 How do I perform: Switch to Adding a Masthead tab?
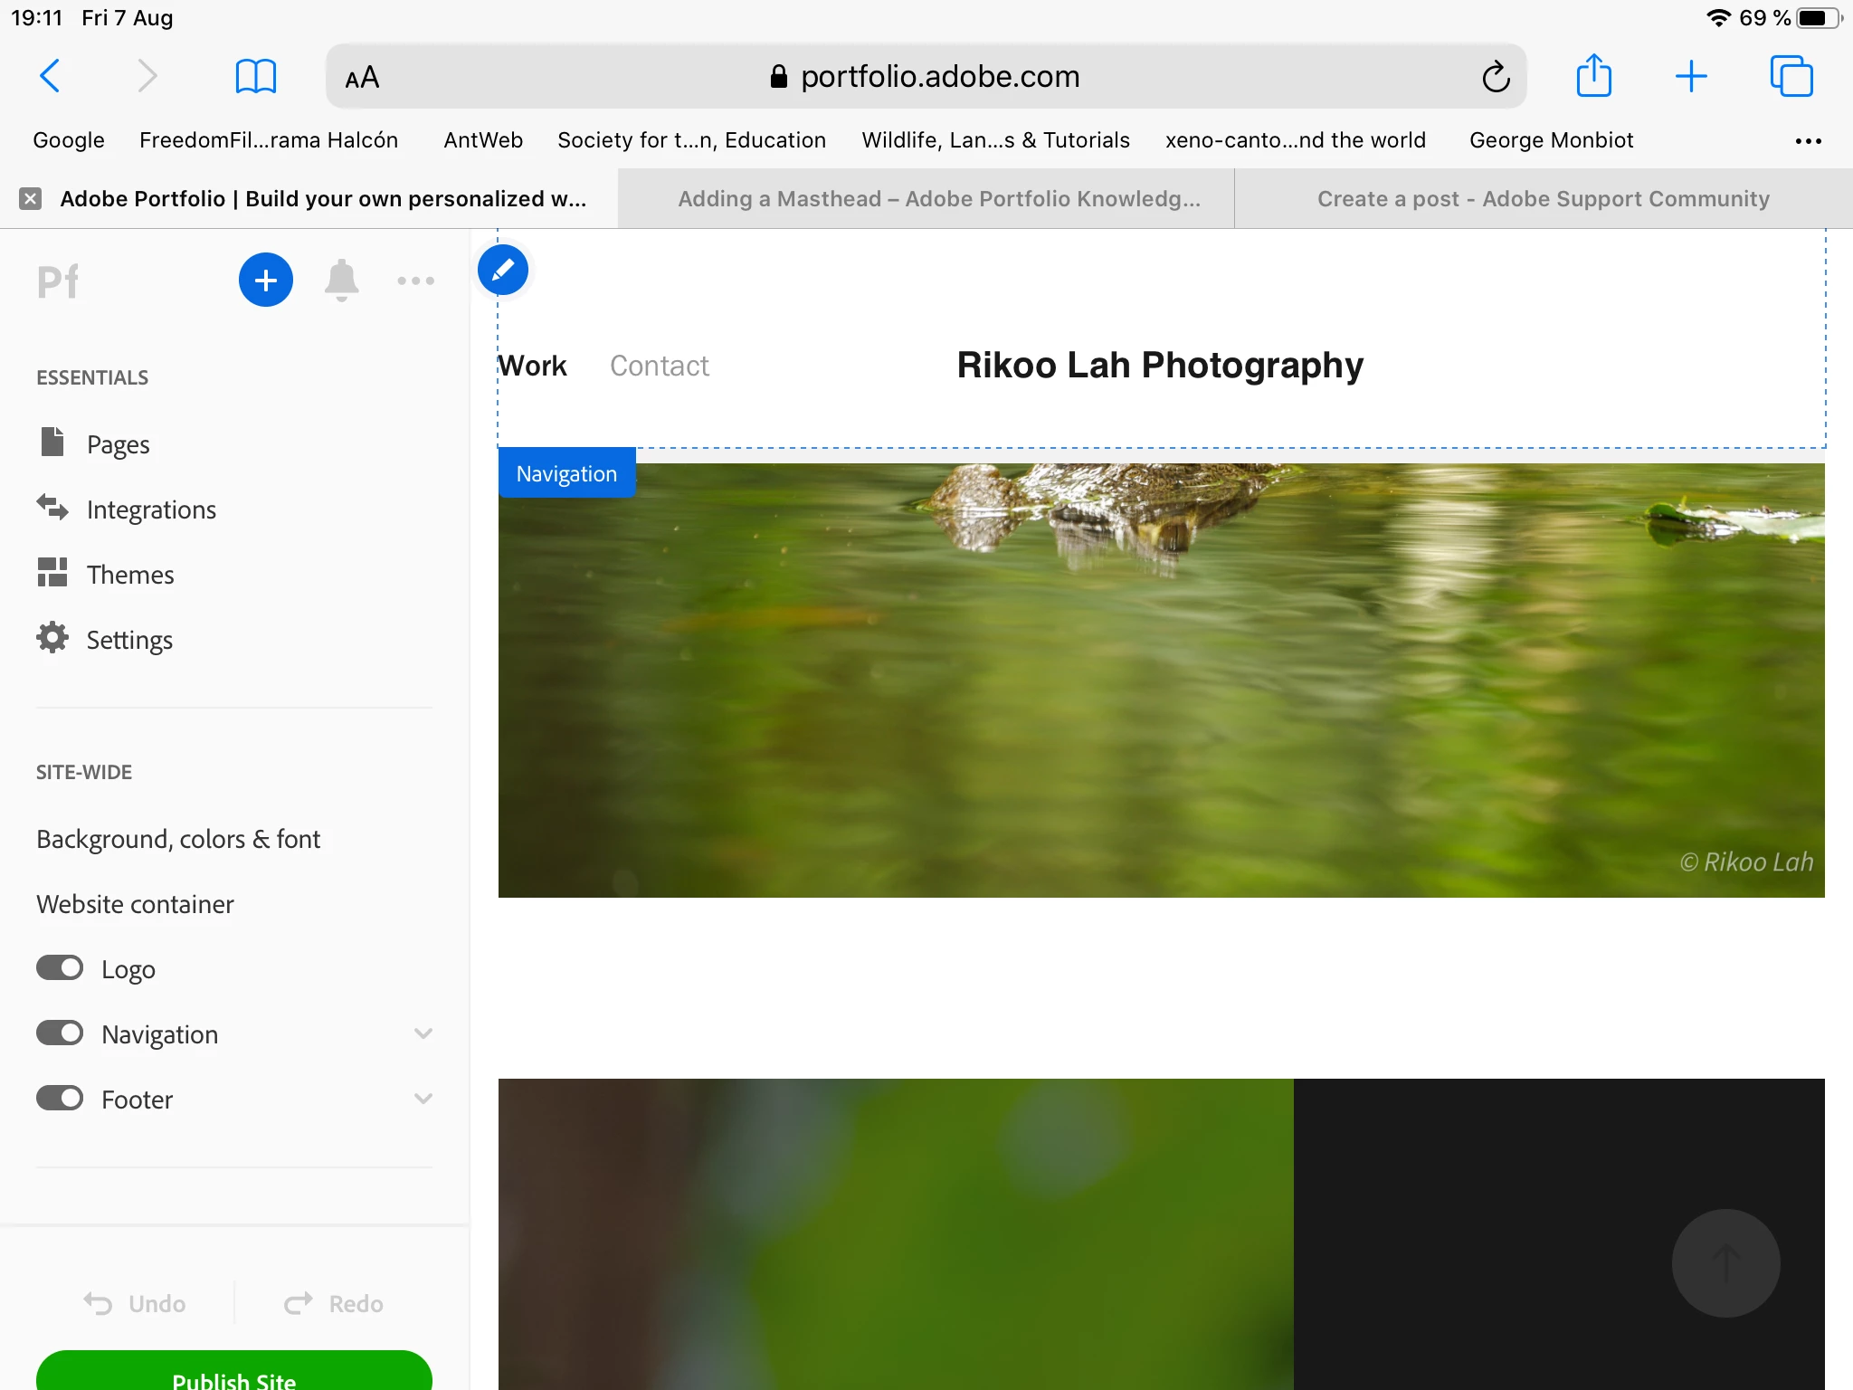[x=938, y=199]
